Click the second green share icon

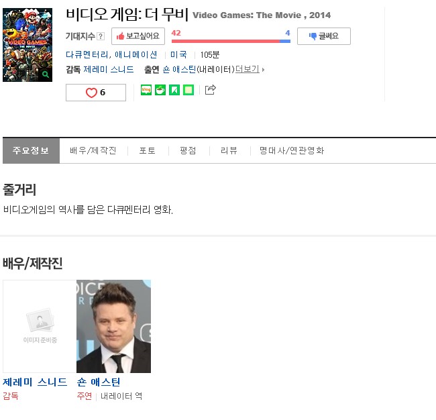160,90
